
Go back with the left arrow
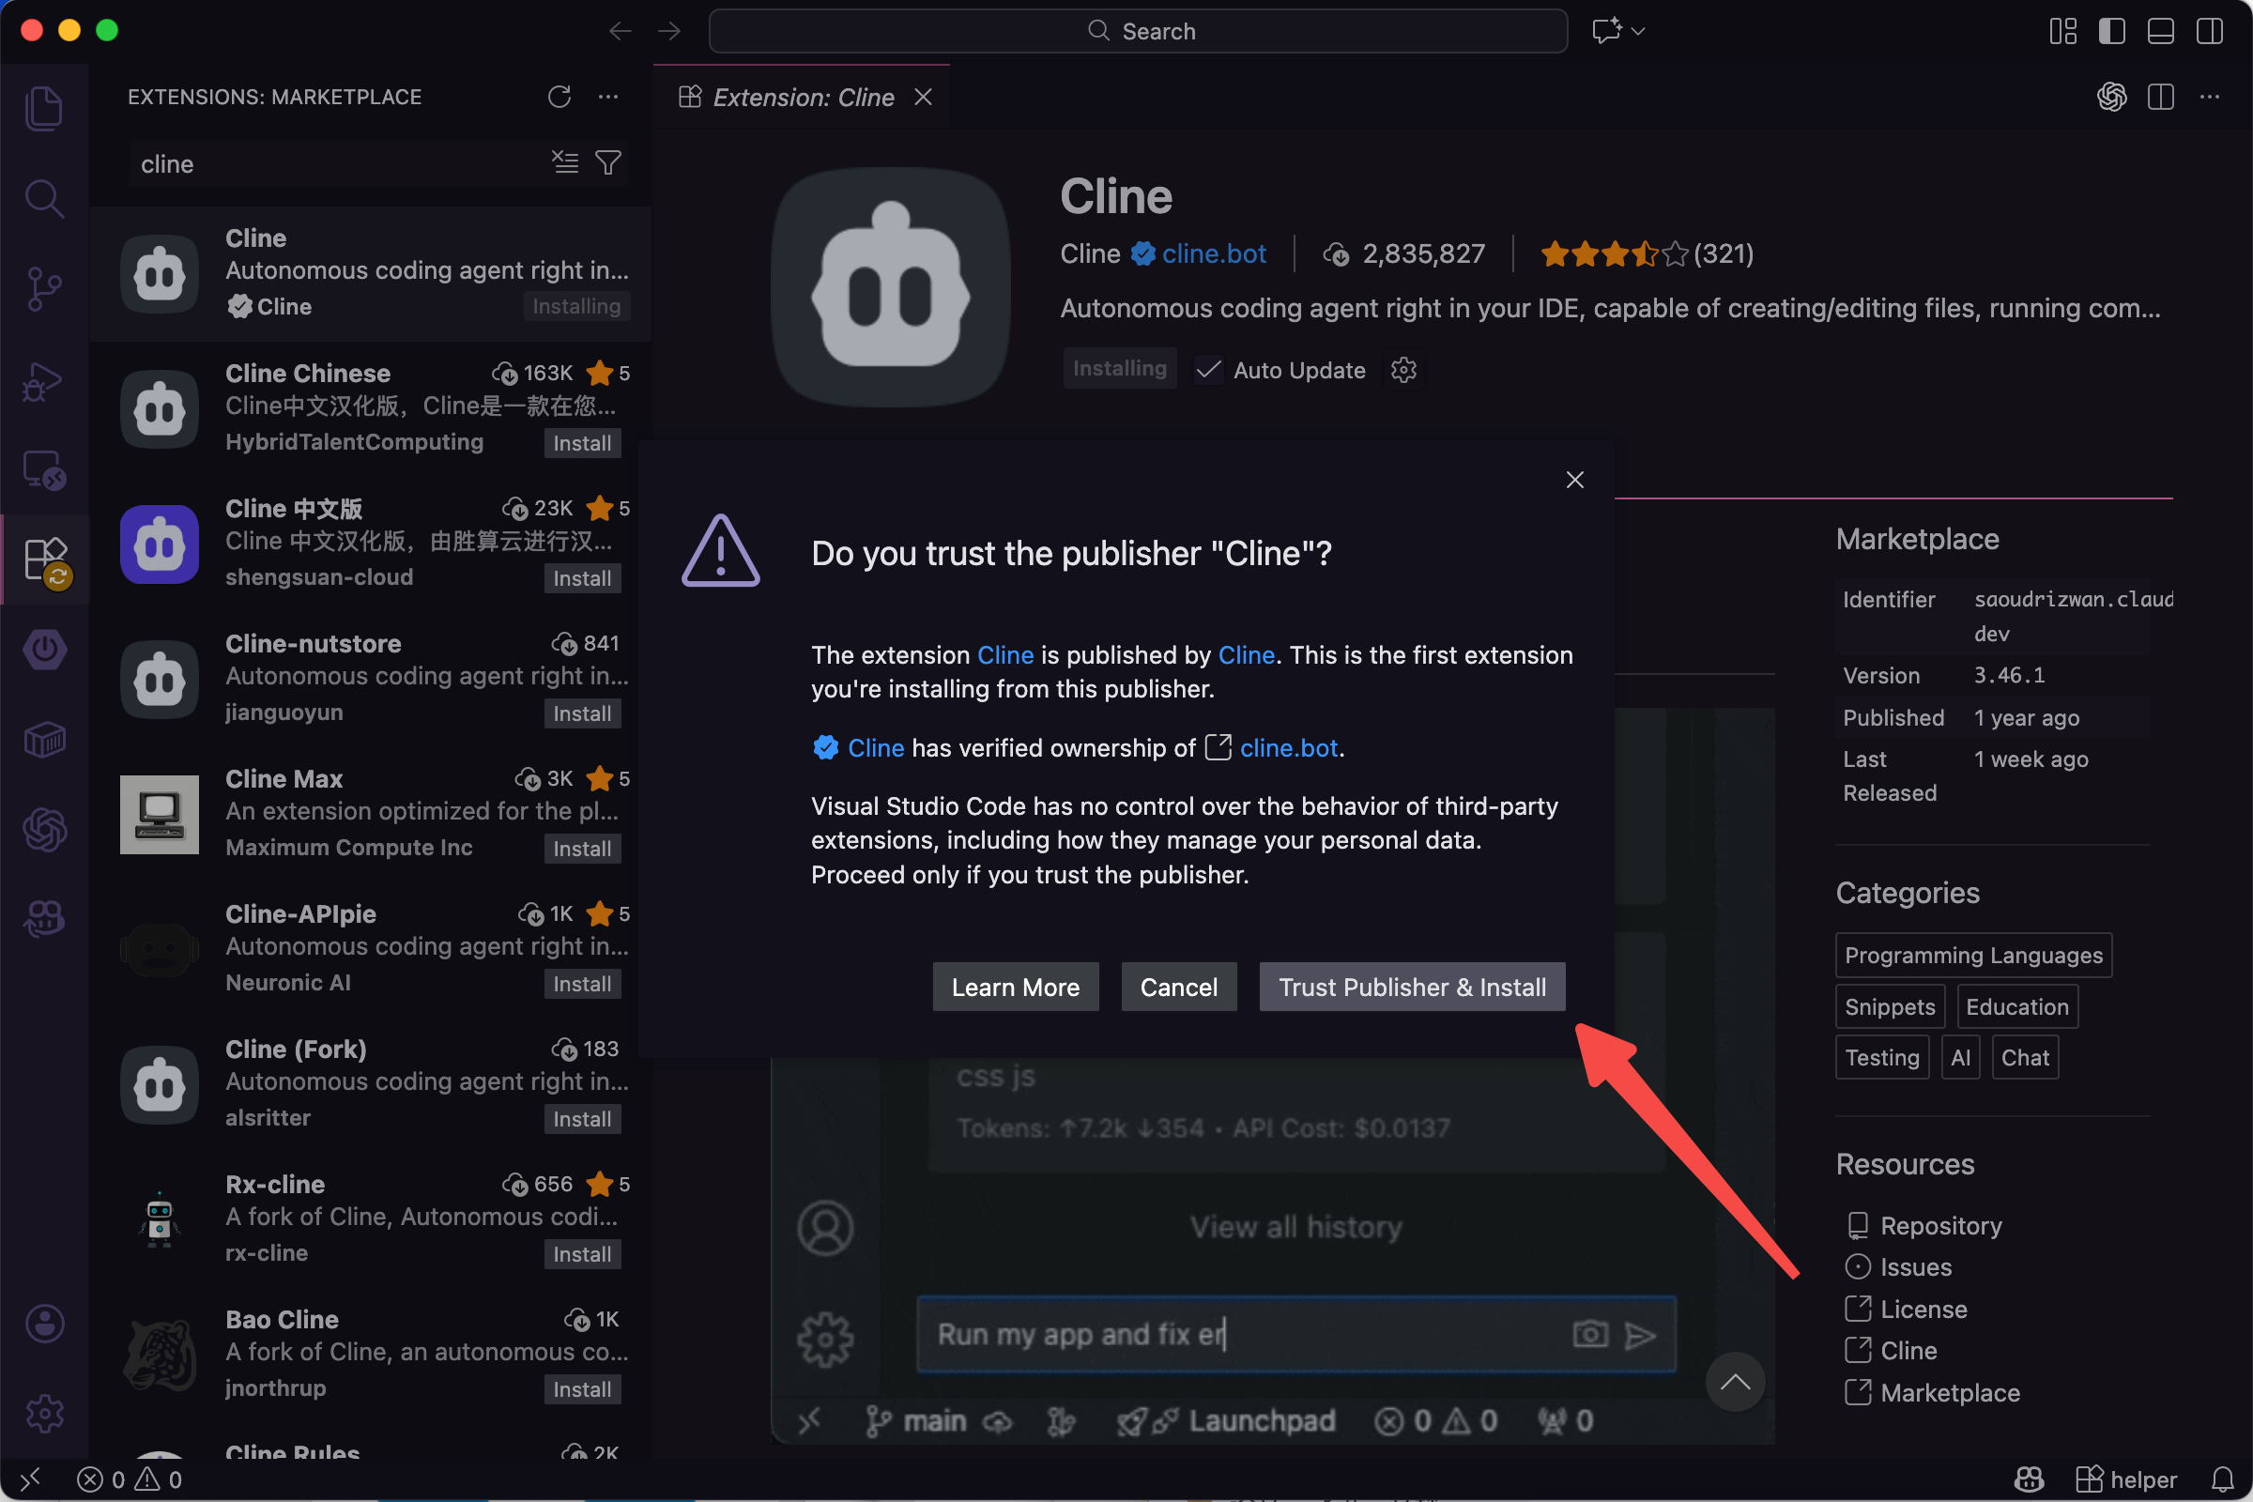[x=620, y=31]
